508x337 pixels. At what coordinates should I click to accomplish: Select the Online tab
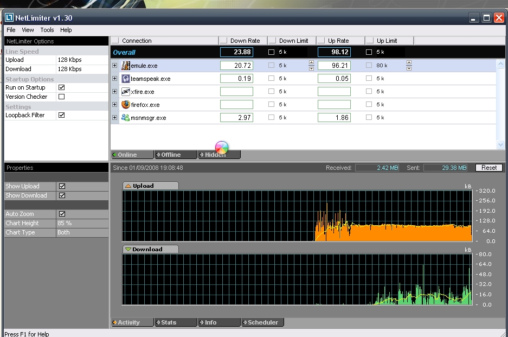(x=132, y=155)
